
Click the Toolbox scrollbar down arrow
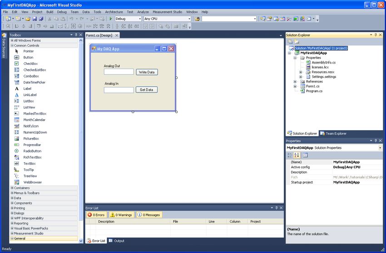coord(81,241)
